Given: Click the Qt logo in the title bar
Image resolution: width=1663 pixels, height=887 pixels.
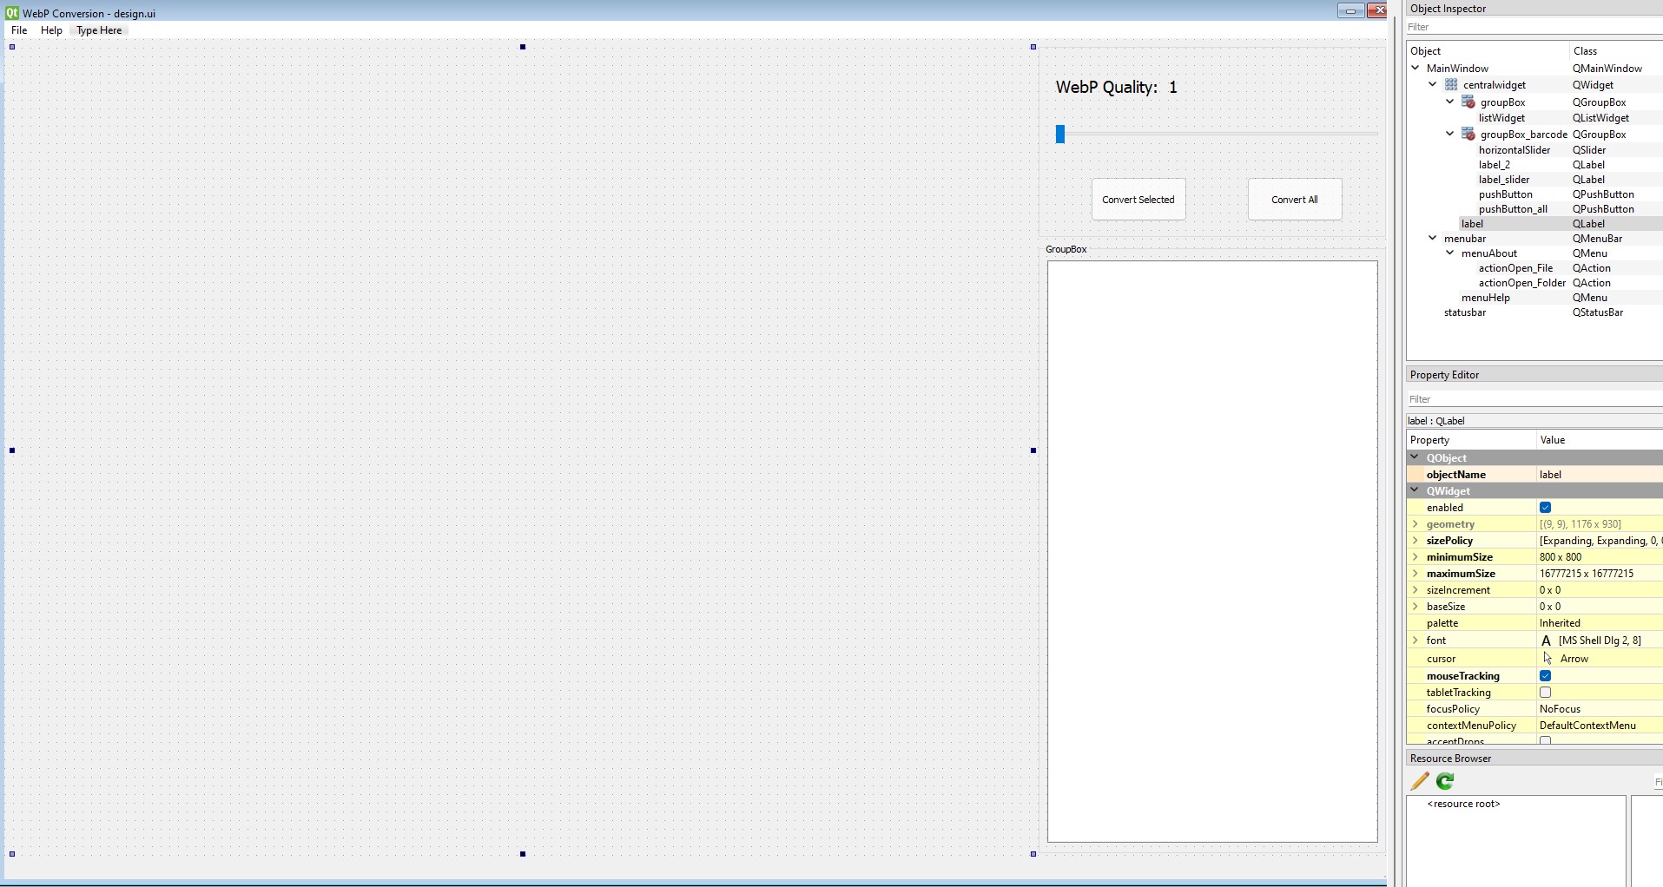Looking at the screenshot, I should click(x=11, y=13).
